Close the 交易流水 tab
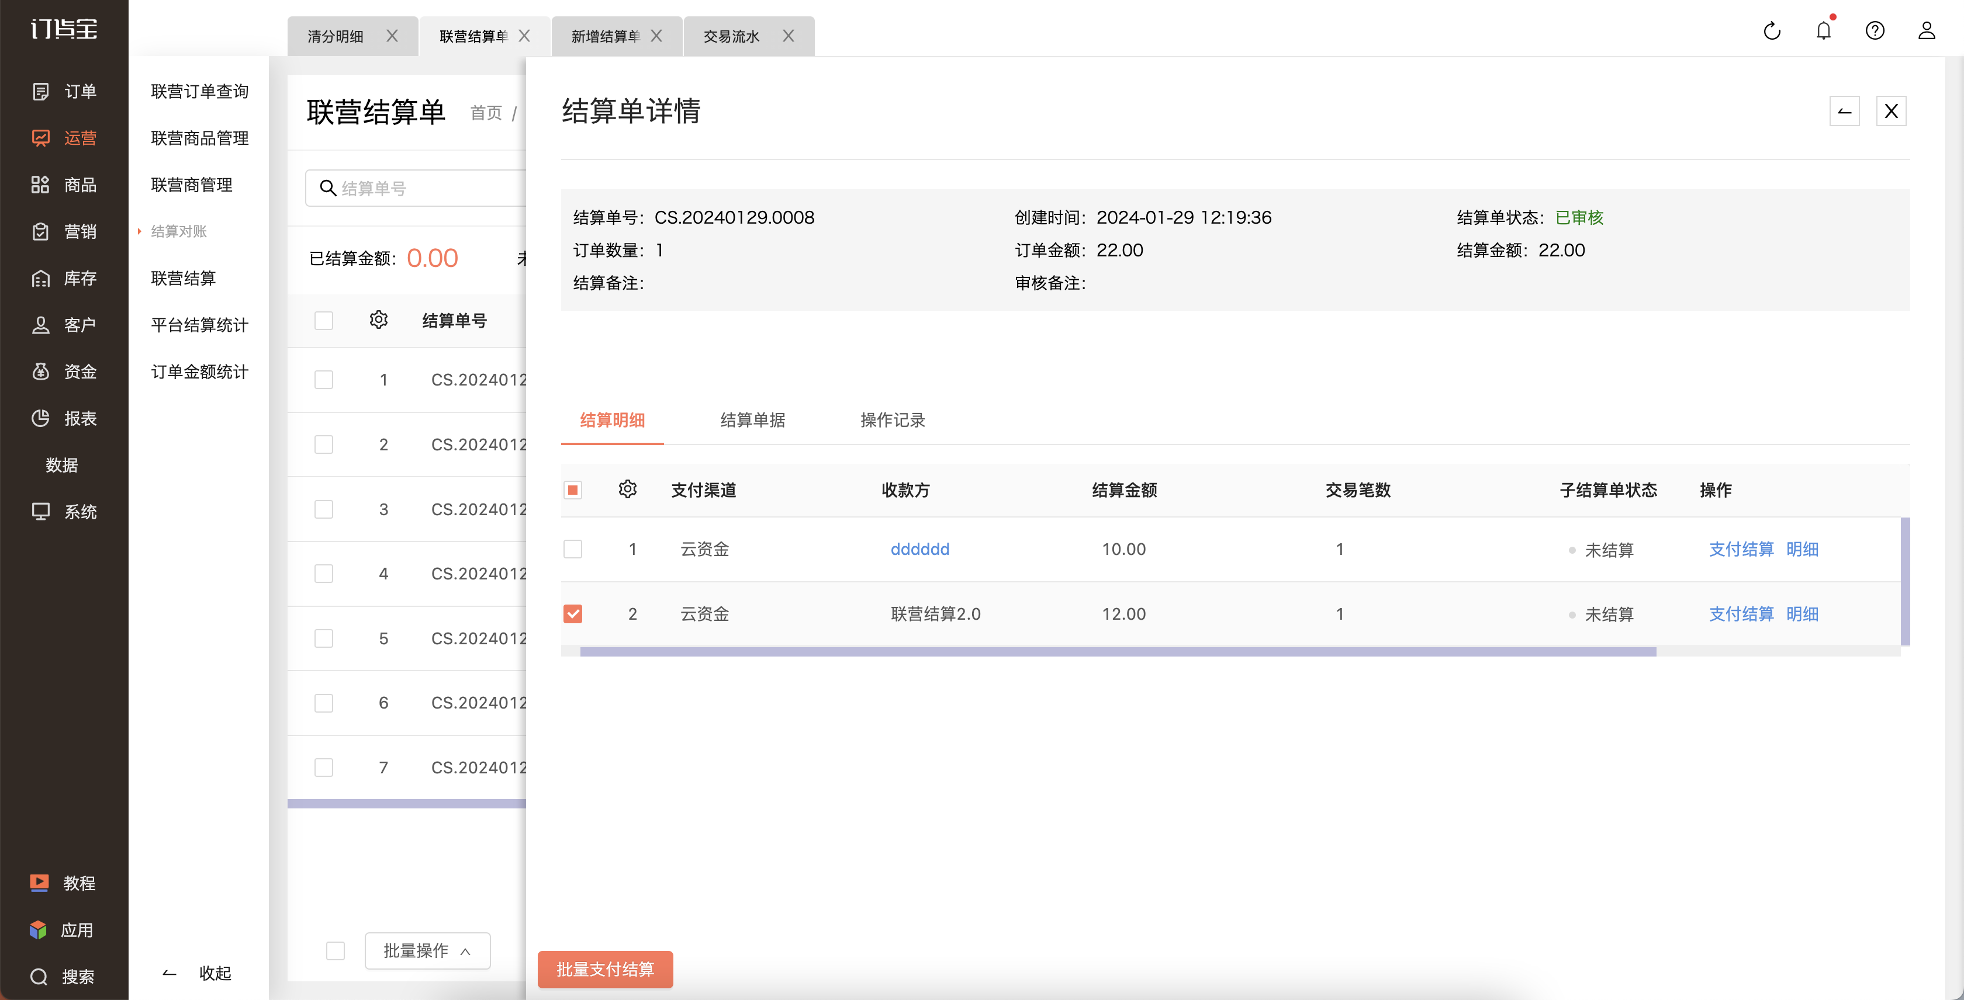The width and height of the screenshot is (1964, 1000). click(x=789, y=36)
